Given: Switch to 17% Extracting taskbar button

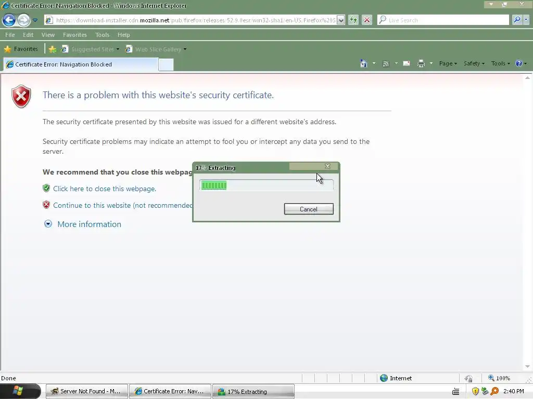Looking at the screenshot, I should 253,392.
